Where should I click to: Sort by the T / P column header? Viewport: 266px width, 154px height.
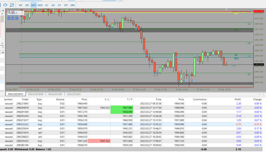click(130, 100)
